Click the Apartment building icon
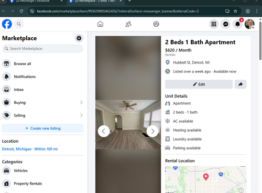 coord(168,103)
